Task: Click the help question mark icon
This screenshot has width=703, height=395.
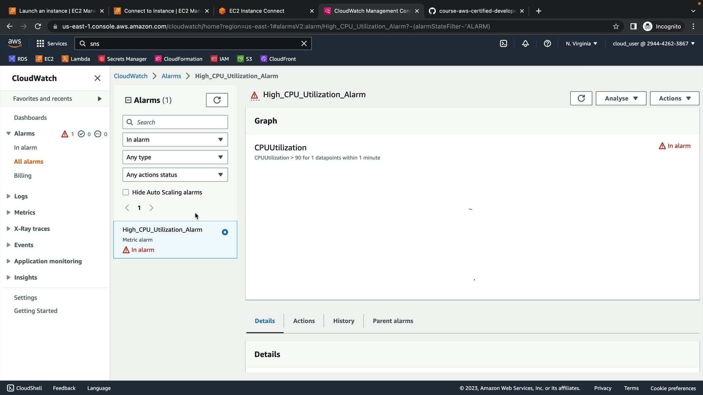Action: (547, 44)
